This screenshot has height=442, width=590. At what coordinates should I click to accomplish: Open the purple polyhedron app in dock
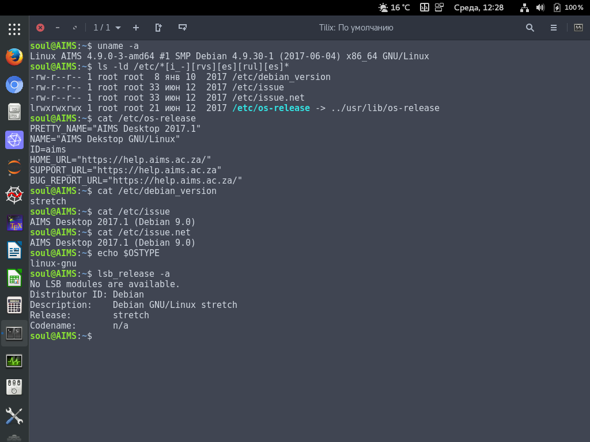click(14, 140)
